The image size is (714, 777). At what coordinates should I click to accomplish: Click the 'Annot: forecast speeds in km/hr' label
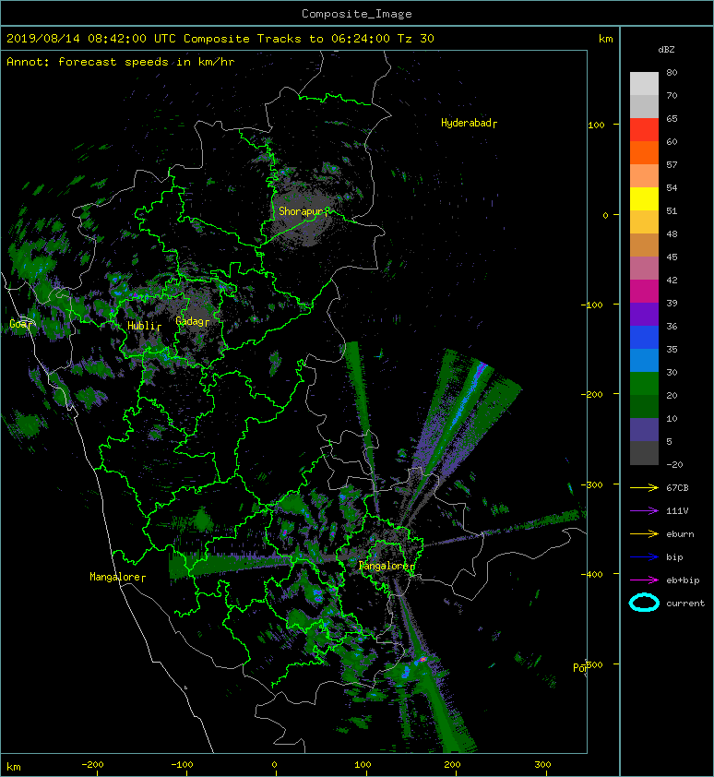pyautogui.click(x=121, y=62)
